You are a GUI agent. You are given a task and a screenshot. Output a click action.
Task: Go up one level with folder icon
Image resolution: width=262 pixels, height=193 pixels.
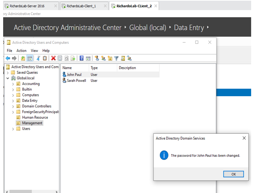pos(23,58)
